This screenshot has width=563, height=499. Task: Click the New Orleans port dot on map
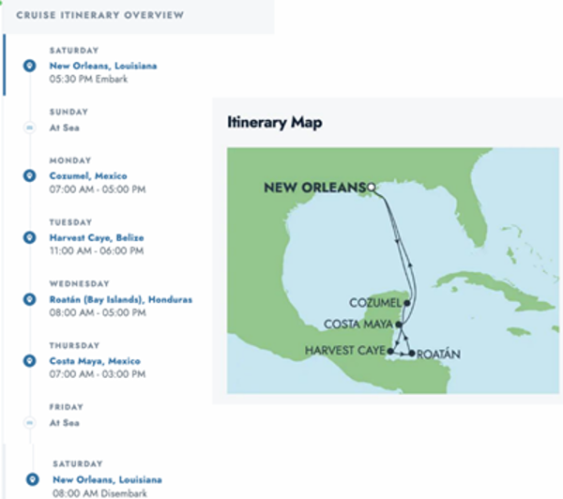(x=372, y=187)
